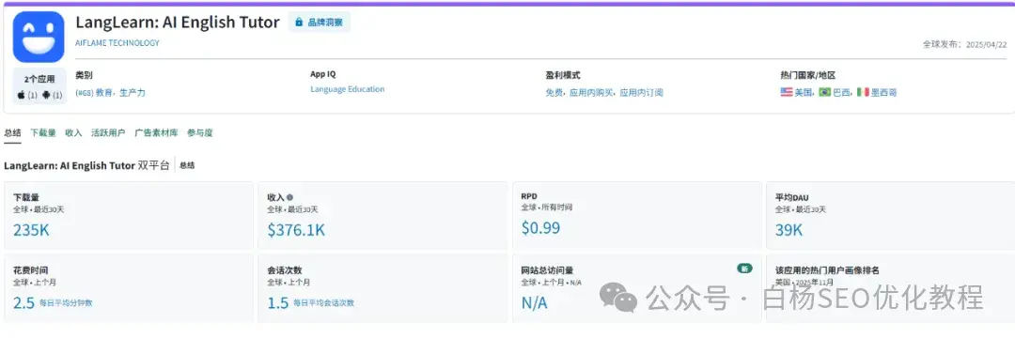Click the $0.99 RPD value
Viewport: 1015px width, 338px height.
(x=540, y=227)
